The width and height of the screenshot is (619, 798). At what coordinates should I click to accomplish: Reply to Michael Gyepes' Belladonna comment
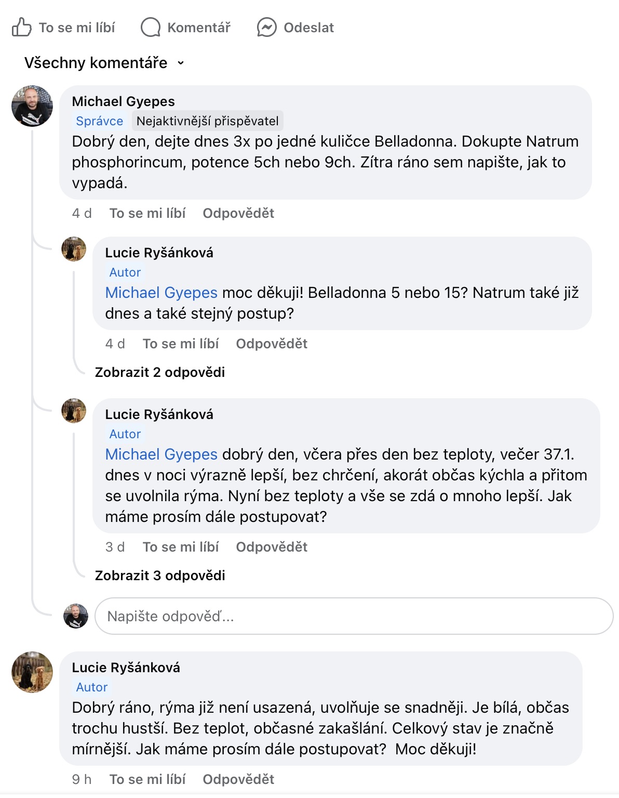[238, 213]
